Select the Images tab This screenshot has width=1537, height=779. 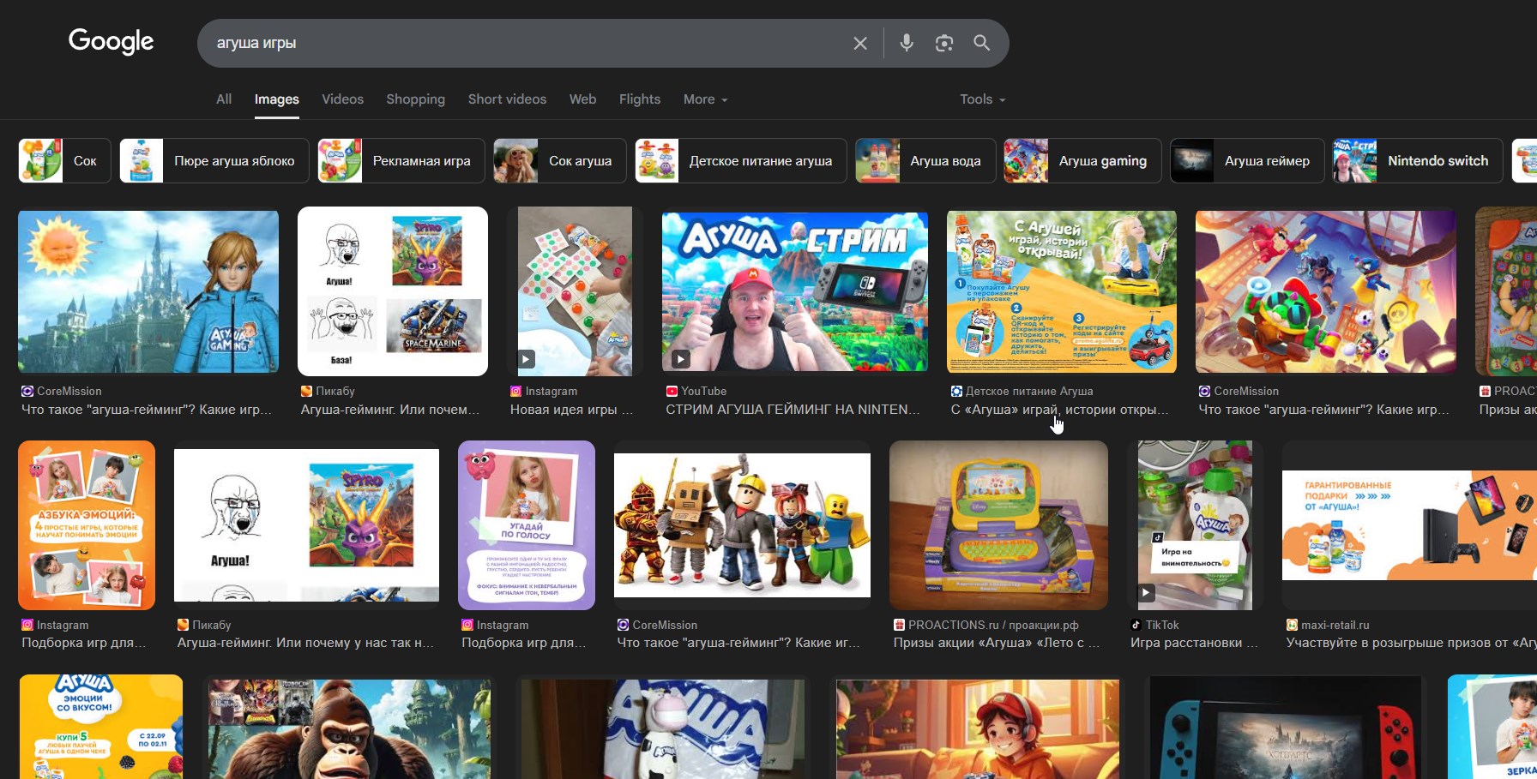coord(276,99)
